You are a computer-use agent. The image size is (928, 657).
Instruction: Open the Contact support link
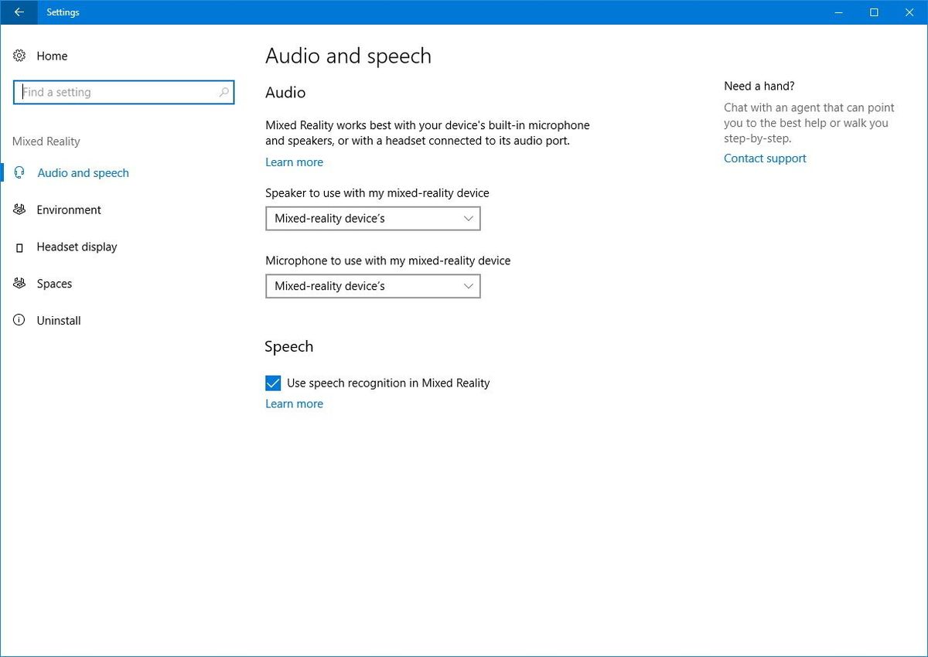click(x=765, y=158)
